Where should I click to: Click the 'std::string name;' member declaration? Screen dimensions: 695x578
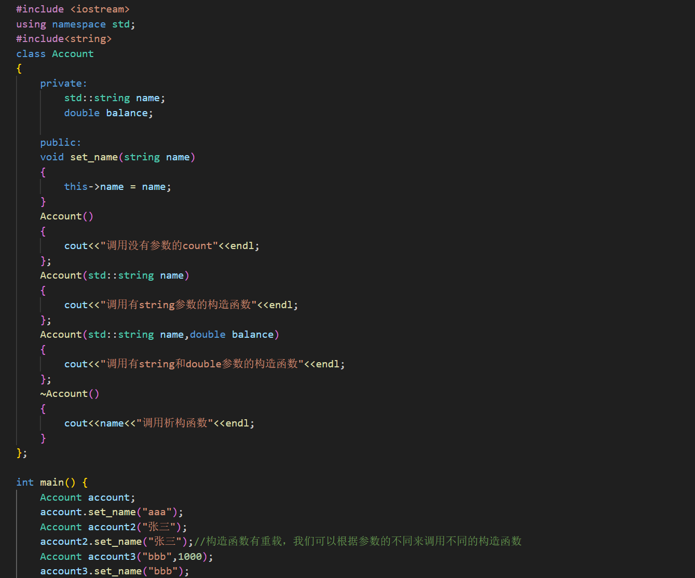(x=115, y=98)
